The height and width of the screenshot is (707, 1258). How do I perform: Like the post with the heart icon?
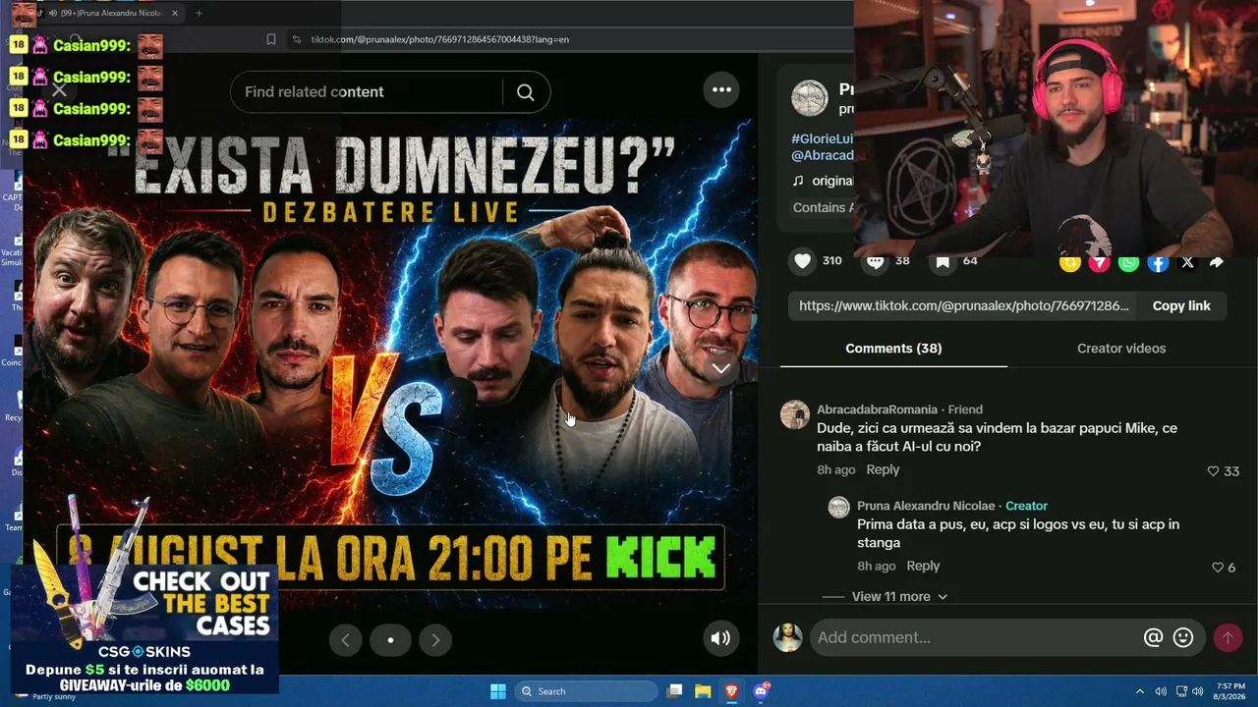pyautogui.click(x=803, y=260)
